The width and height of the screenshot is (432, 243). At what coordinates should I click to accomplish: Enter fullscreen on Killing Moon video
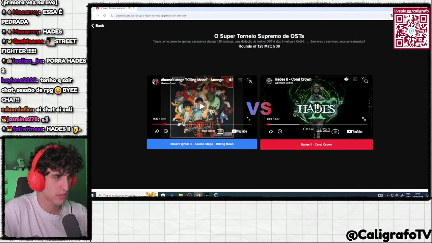(x=248, y=119)
